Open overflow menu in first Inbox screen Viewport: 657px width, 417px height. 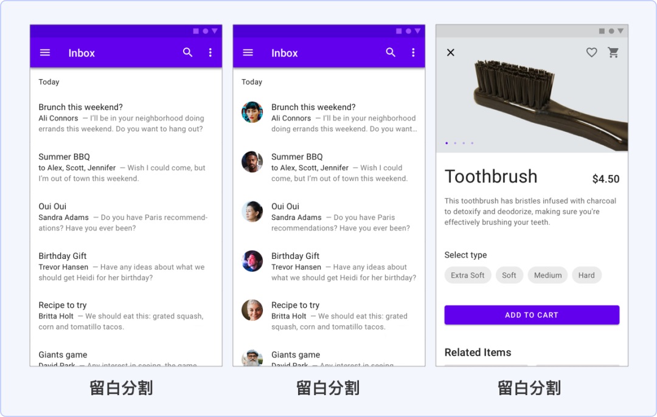point(210,53)
